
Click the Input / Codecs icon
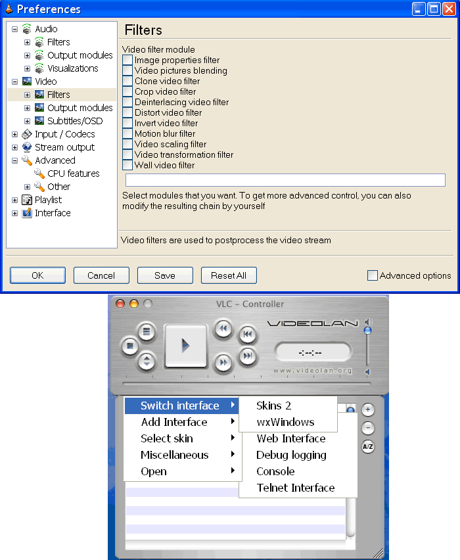tap(27, 134)
